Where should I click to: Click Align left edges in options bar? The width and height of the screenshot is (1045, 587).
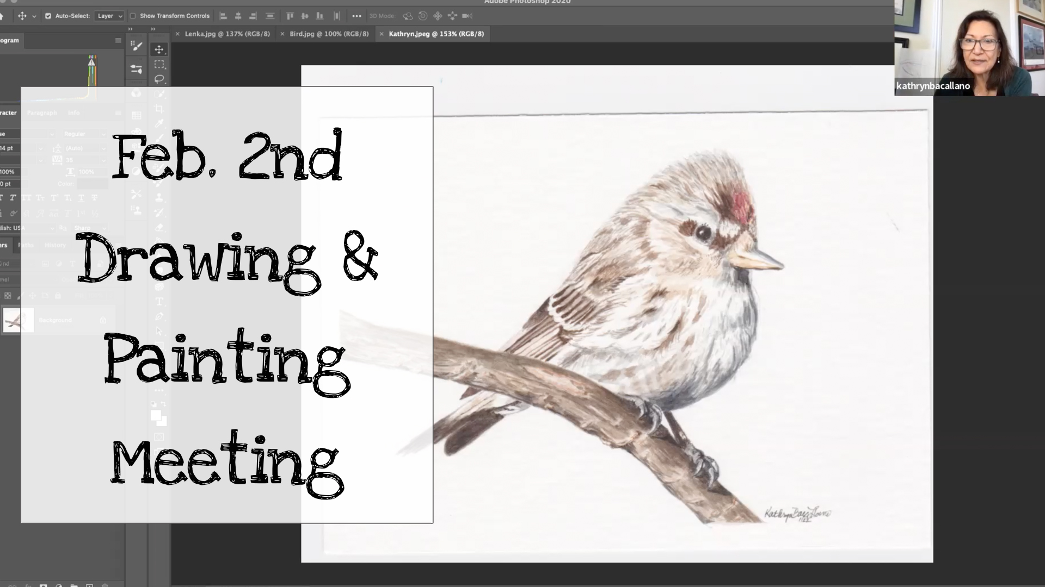pyautogui.click(x=223, y=16)
